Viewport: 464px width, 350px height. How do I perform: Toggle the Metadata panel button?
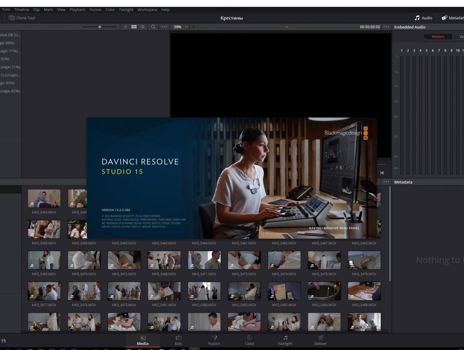453,18
